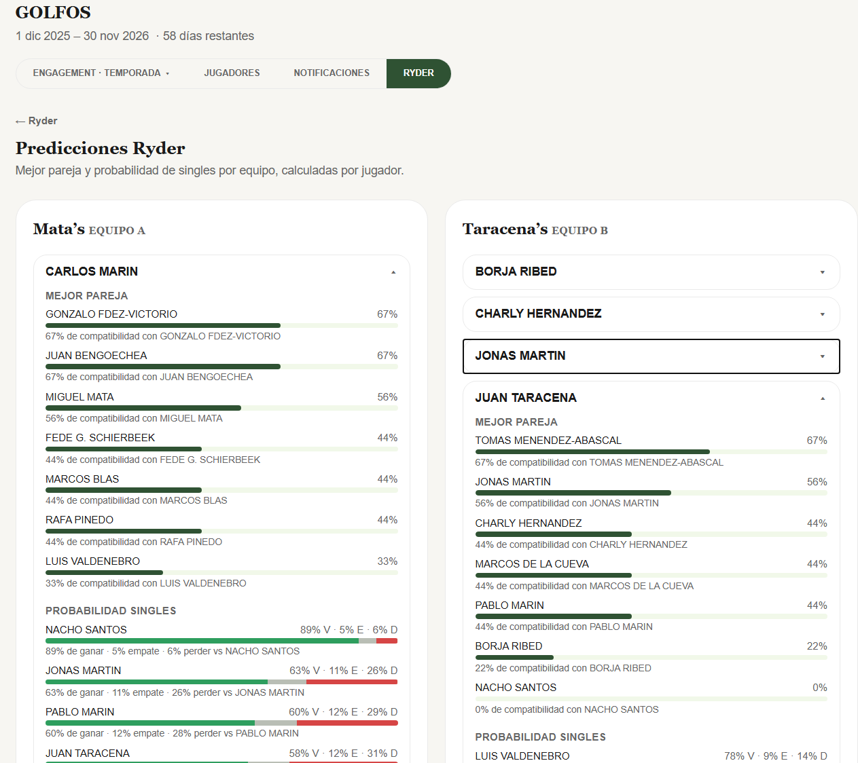This screenshot has width=858, height=763.
Task: Click the Nacho Santos win-draw-loss bar under Carlos Marin
Action: [x=221, y=641]
